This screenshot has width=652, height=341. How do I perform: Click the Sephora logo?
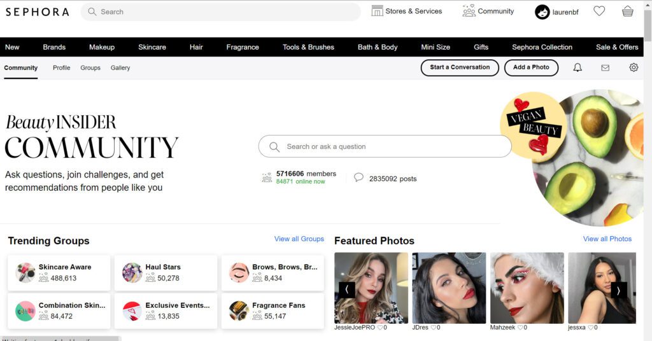(x=37, y=12)
